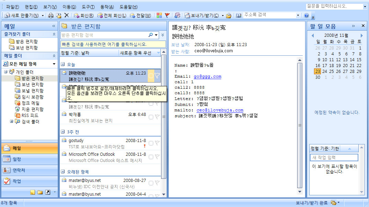Flag the 박재홍 message

click(x=157, y=117)
